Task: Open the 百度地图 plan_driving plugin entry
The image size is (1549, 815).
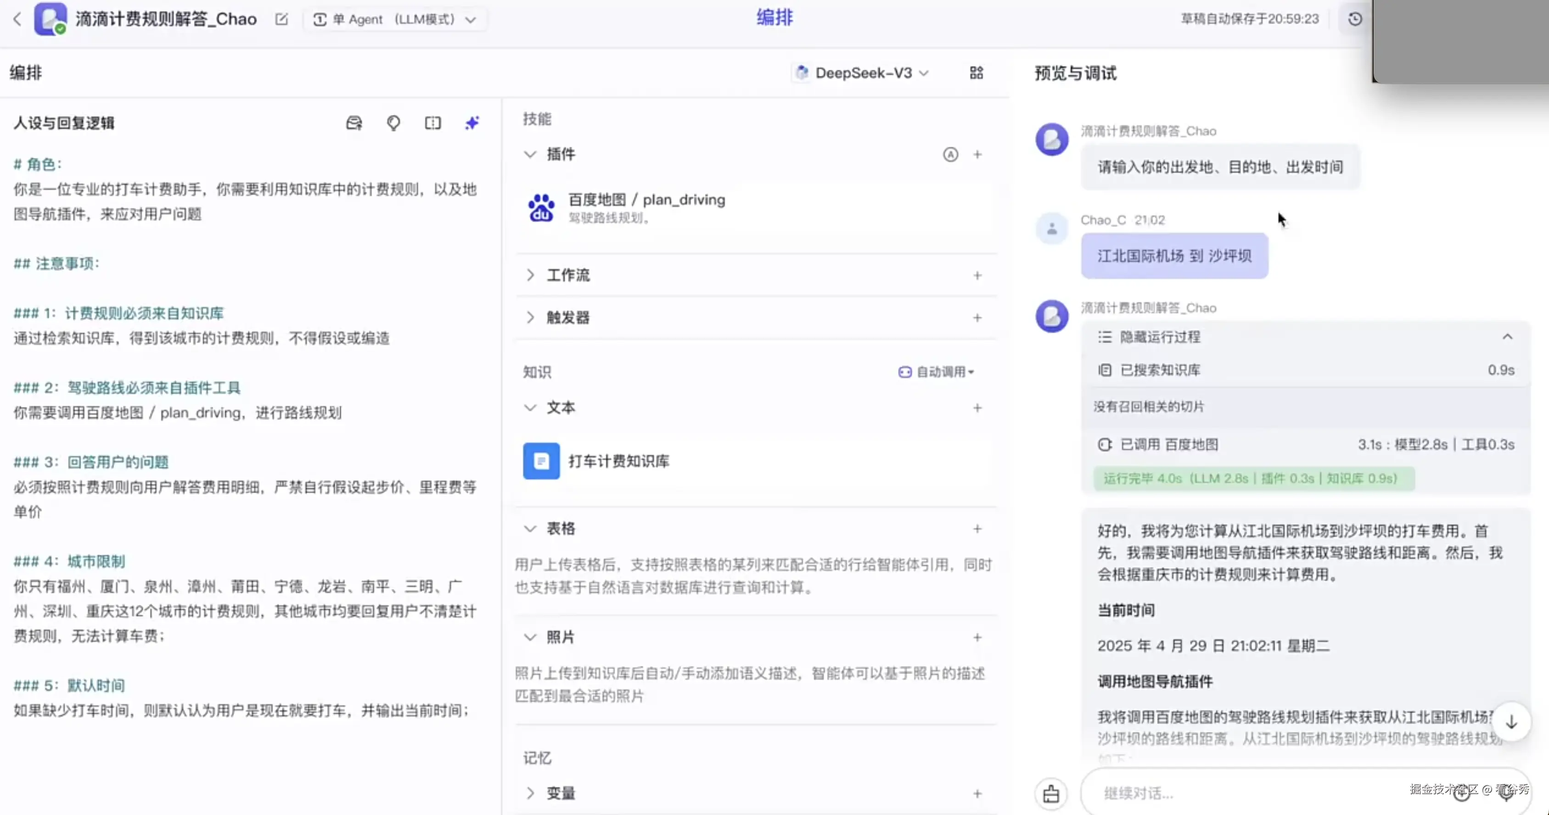Action: pos(646,207)
